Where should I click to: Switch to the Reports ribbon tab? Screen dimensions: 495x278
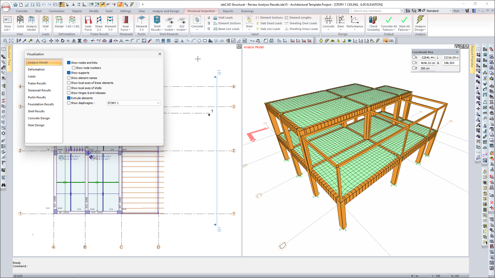pyautogui.click(x=228, y=11)
